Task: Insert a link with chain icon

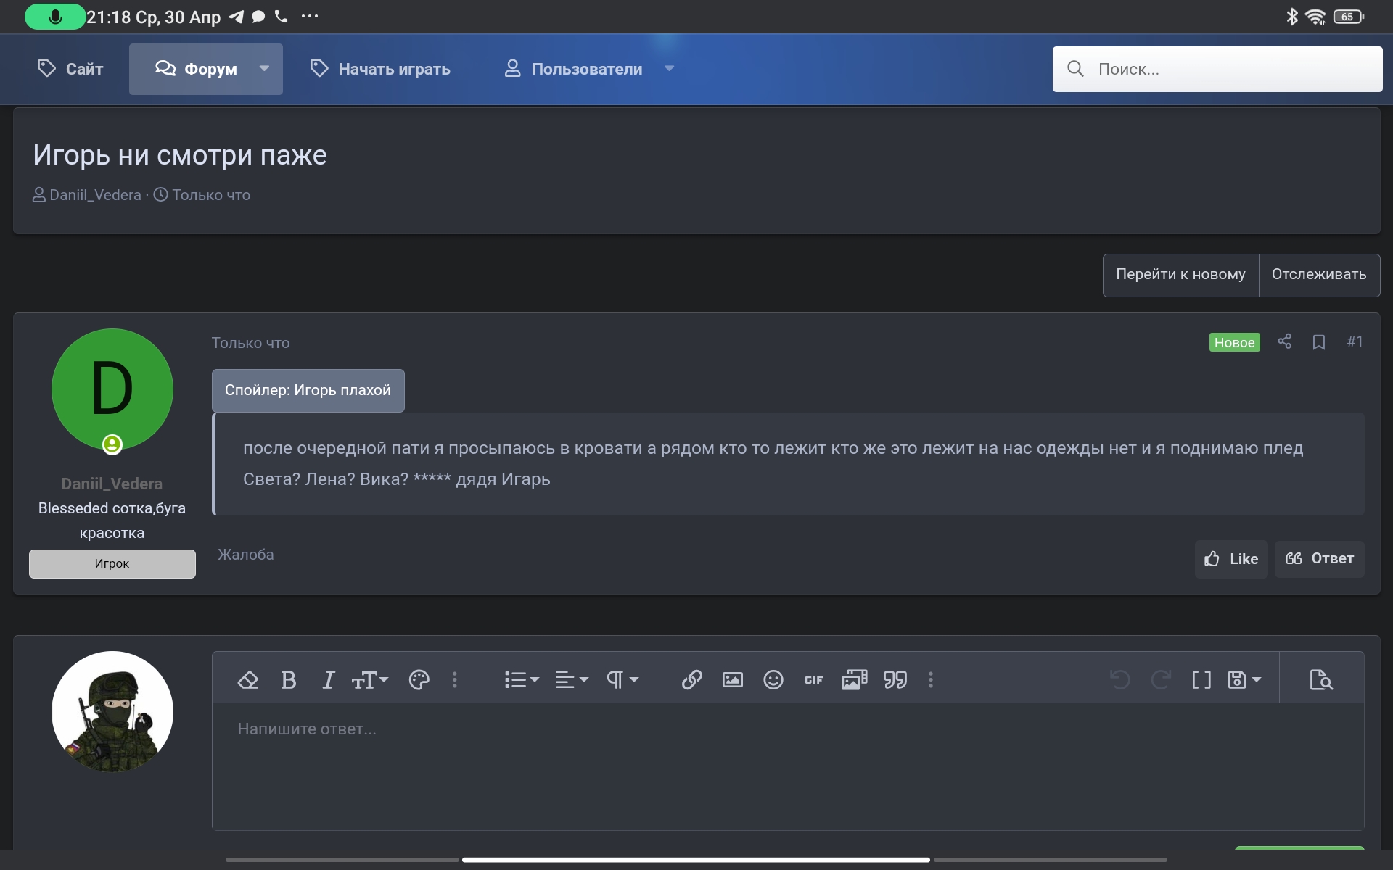Action: [x=691, y=680]
